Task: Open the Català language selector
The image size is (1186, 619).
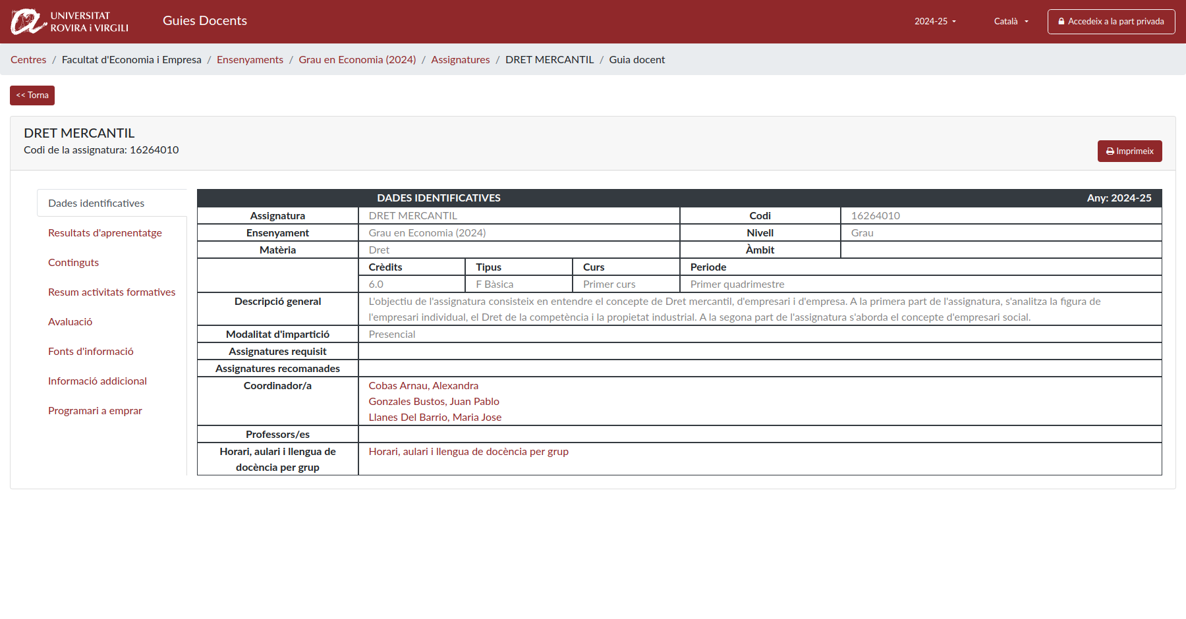Action: (x=1010, y=21)
